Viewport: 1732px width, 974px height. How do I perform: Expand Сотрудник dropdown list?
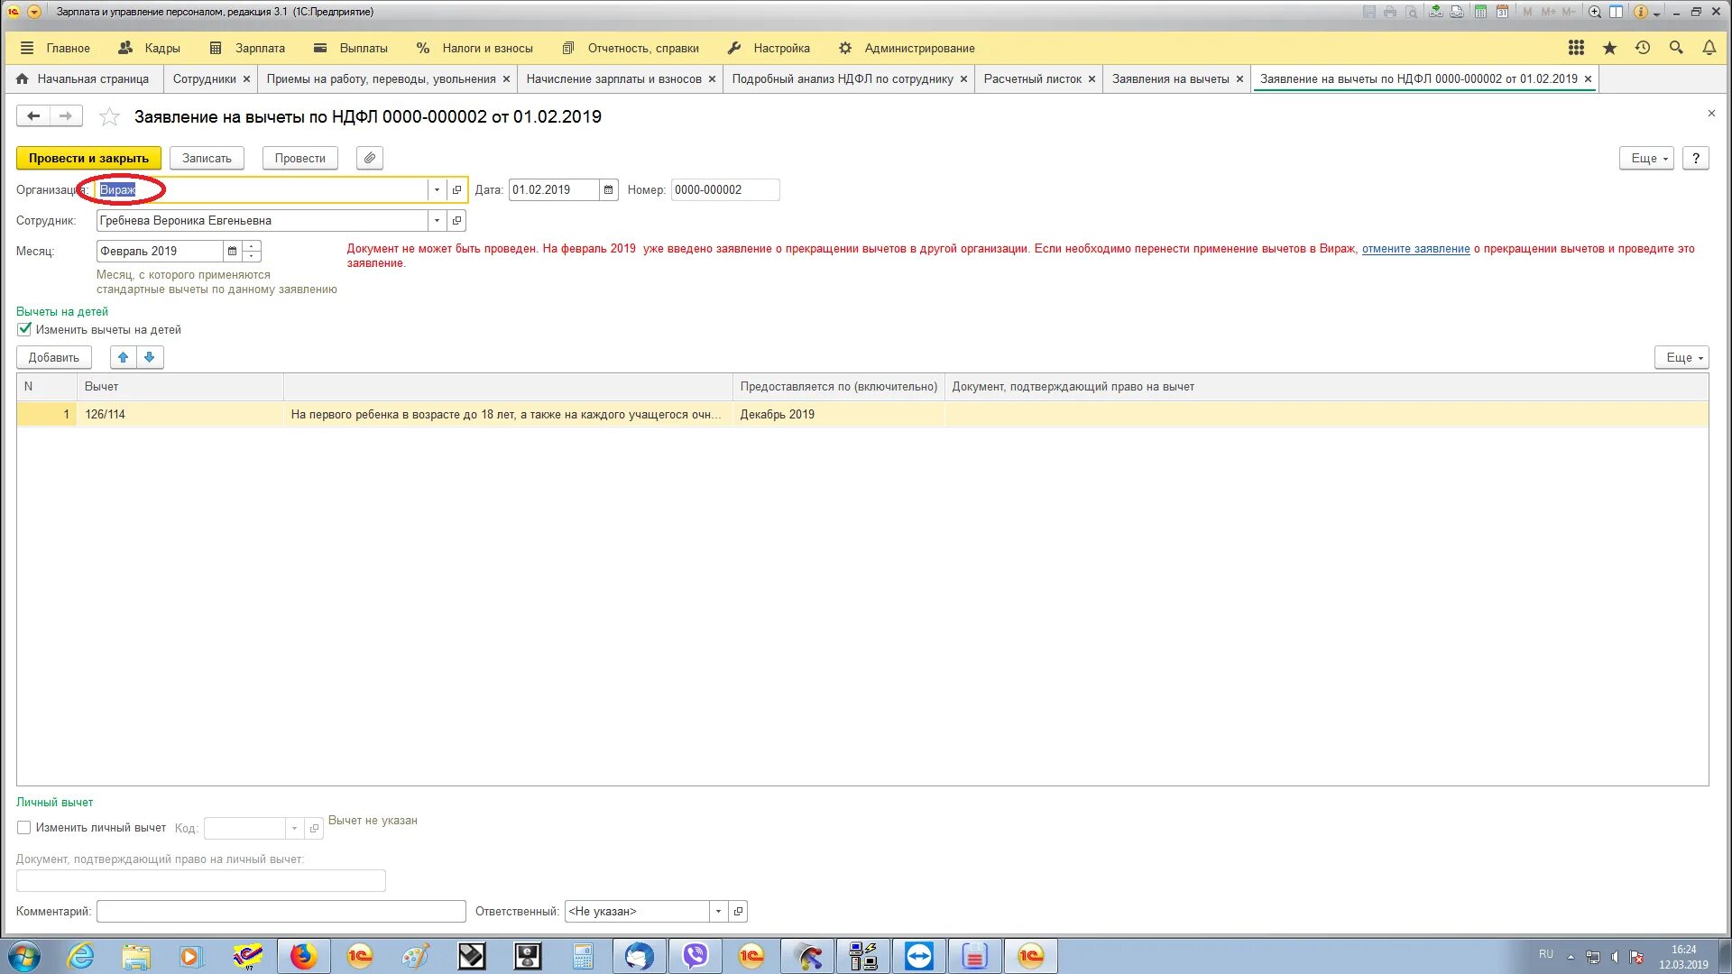(x=437, y=221)
